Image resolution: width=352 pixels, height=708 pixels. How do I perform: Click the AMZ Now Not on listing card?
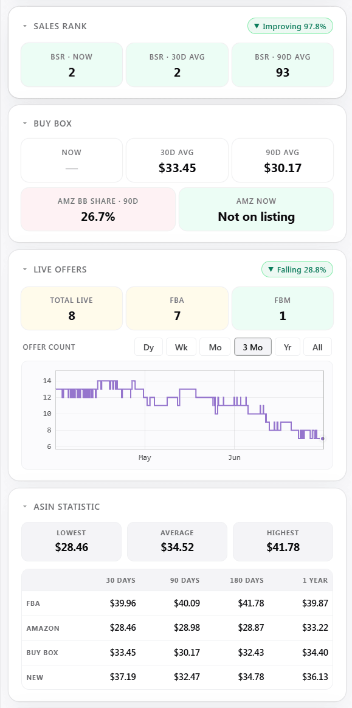click(x=257, y=209)
